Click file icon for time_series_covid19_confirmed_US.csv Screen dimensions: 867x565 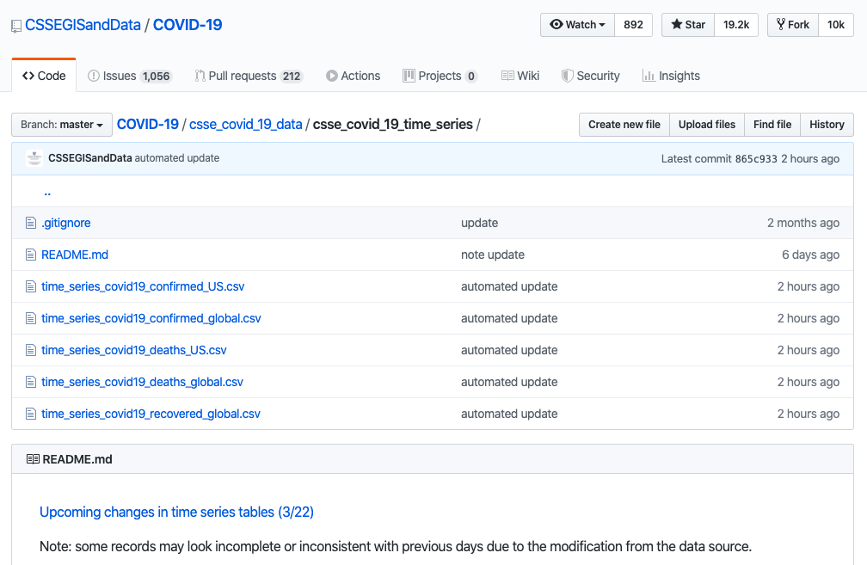point(31,286)
